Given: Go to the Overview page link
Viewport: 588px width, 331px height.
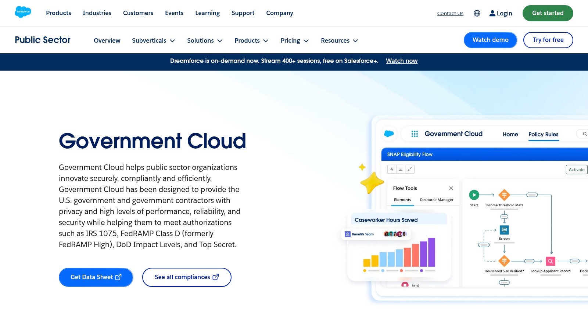Looking at the screenshot, I should tap(107, 40).
